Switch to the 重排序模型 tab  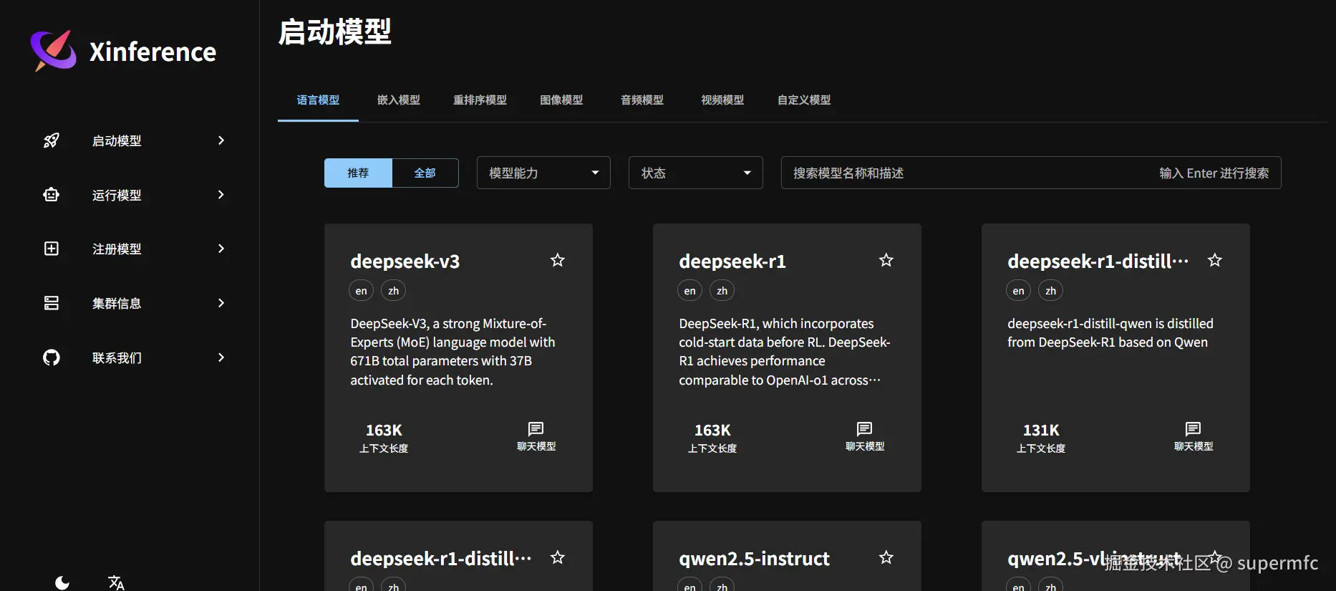pos(480,100)
